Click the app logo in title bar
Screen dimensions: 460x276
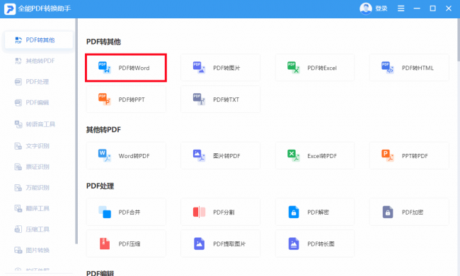pos(10,8)
